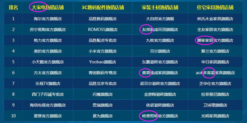Select 诺贝尔瓷砖官方旗舰店
The width and height of the screenshot is (247, 123).
(x=160, y=84)
